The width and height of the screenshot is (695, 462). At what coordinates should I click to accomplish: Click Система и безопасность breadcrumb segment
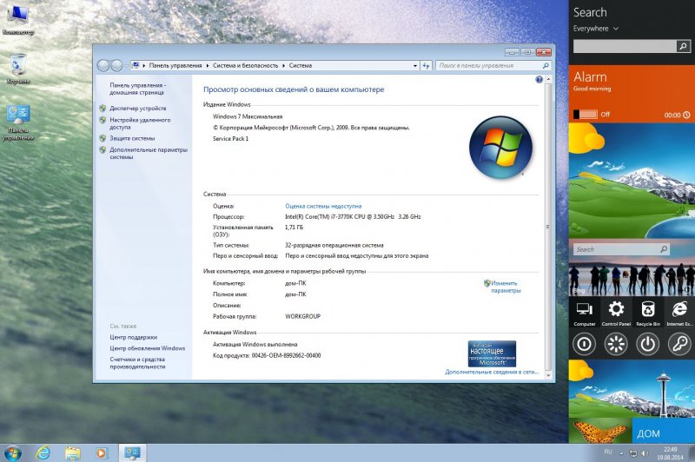[x=246, y=65]
